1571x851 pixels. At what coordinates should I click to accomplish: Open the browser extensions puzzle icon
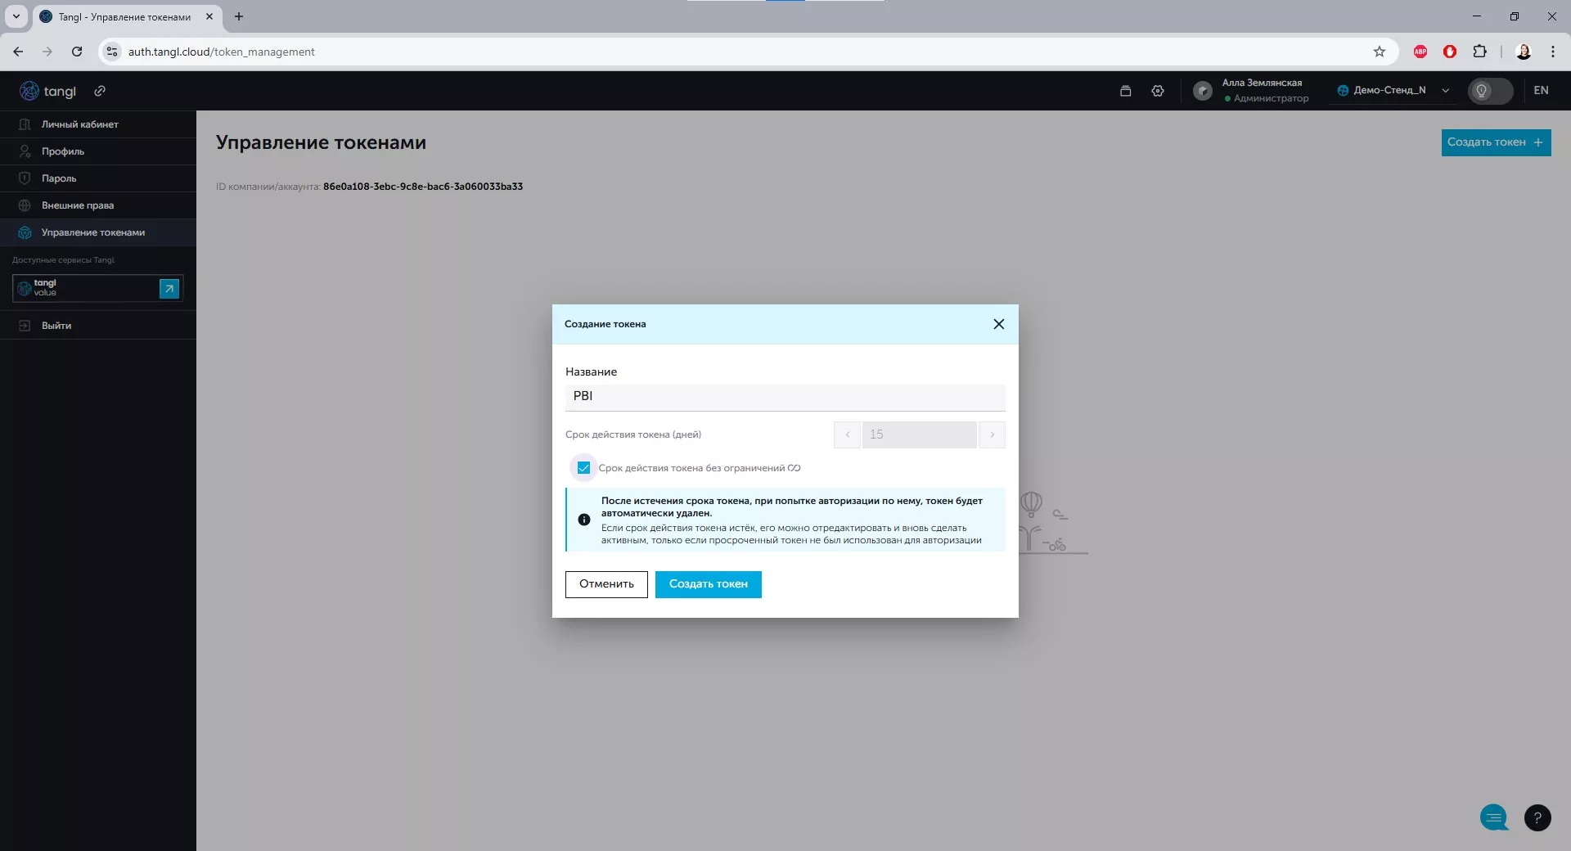(1479, 52)
